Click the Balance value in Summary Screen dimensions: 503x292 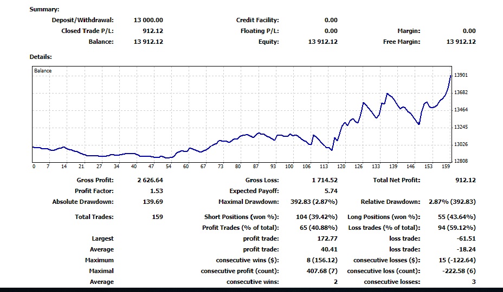[x=148, y=42]
